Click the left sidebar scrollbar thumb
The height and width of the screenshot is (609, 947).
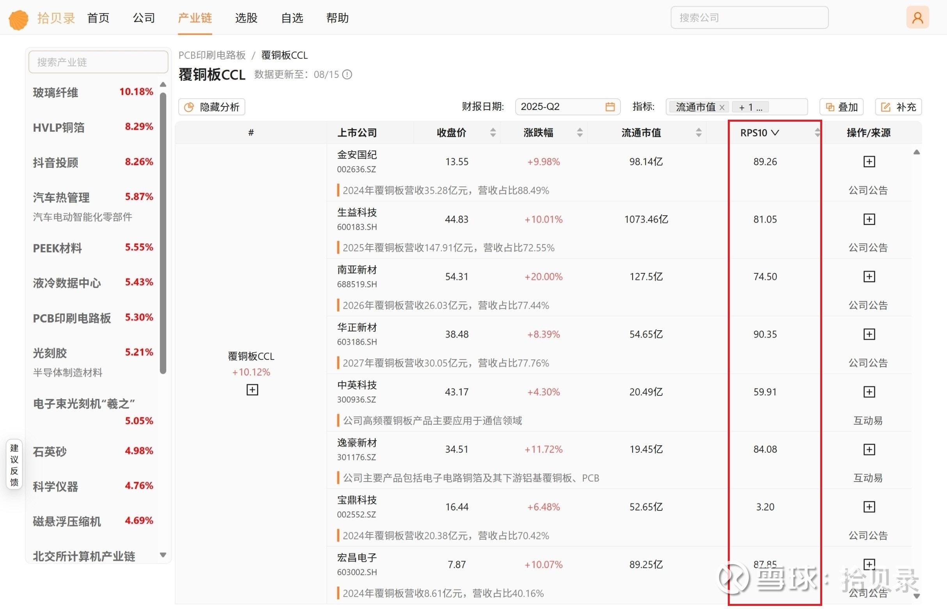[x=163, y=233]
